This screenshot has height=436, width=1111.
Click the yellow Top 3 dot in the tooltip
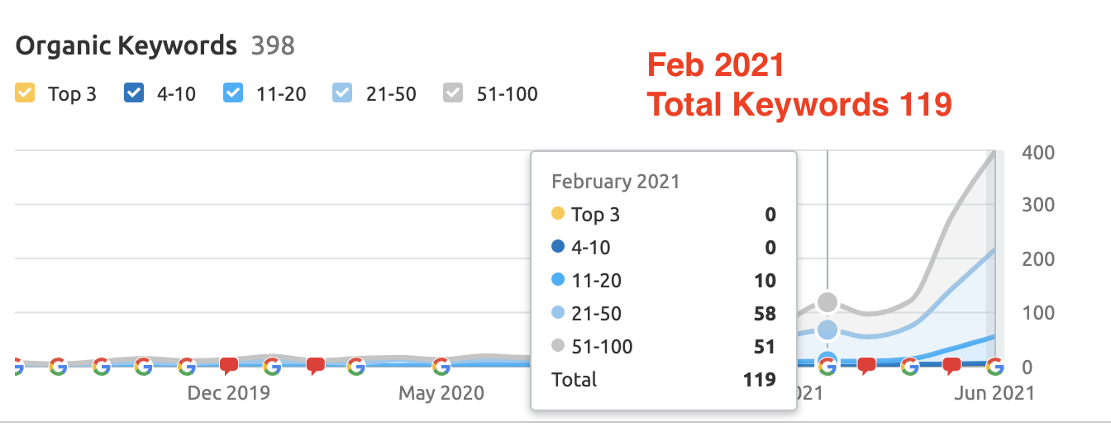coord(558,215)
